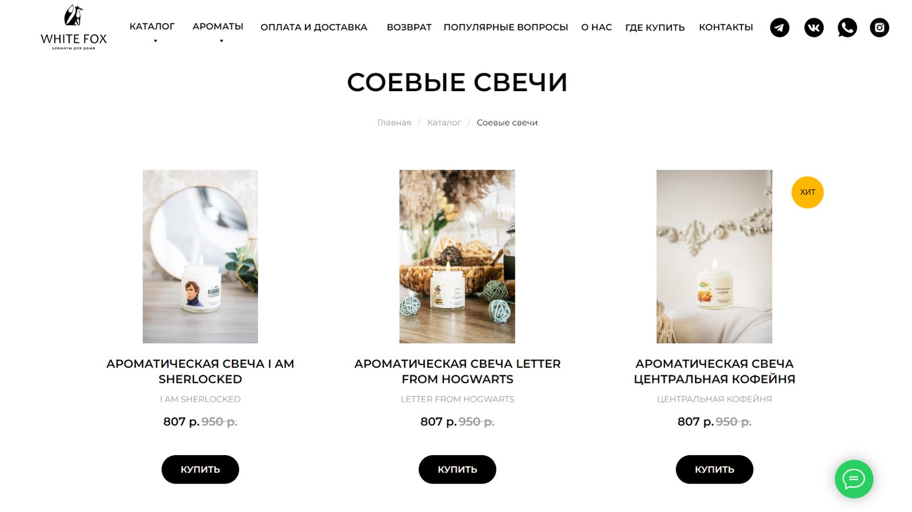
Task: Open the VK social icon
Action: [x=813, y=27]
